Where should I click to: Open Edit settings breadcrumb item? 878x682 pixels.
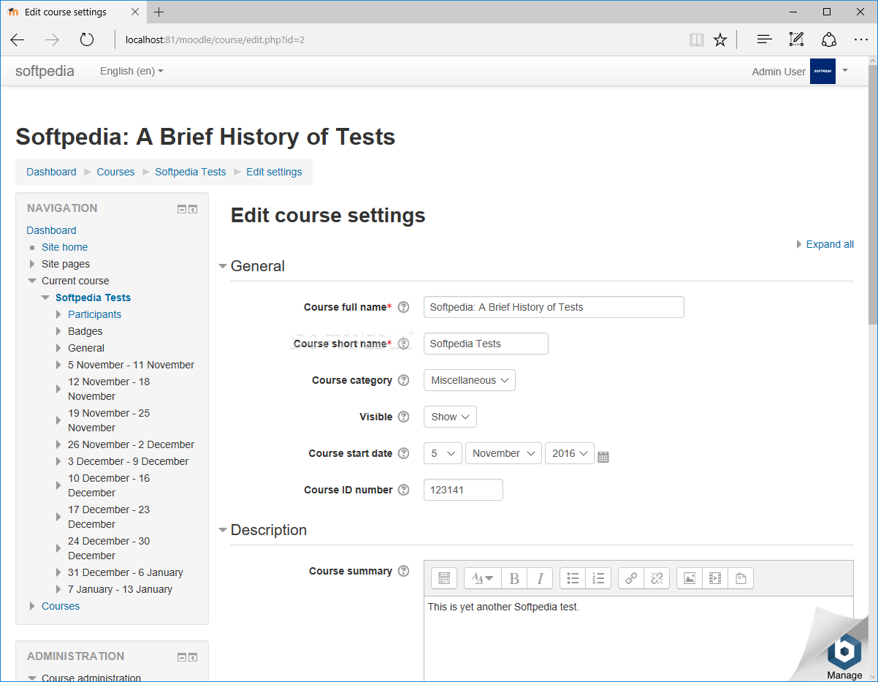274,172
